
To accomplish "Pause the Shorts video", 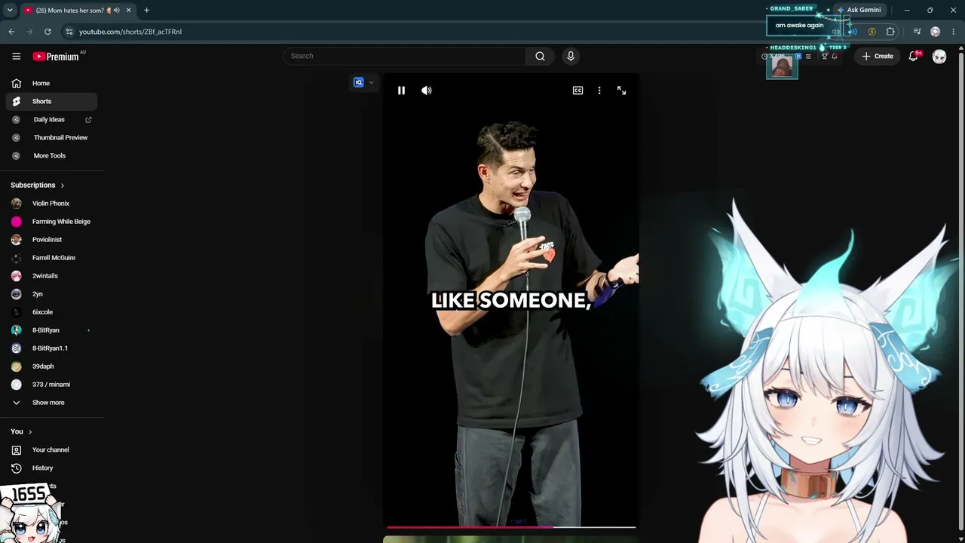I will coord(401,90).
